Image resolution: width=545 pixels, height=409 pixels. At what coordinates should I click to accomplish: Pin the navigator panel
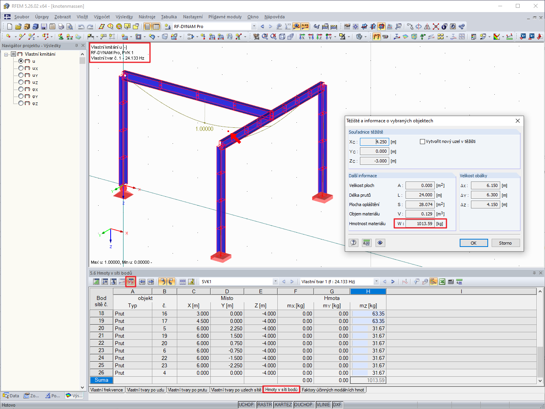click(x=76, y=46)
